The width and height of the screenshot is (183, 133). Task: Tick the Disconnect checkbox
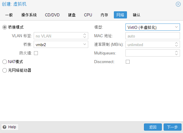[128, 62]
